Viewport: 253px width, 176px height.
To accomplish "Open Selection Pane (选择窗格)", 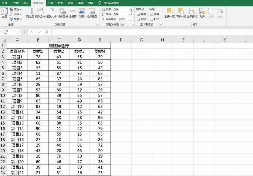I will [192, 13].
